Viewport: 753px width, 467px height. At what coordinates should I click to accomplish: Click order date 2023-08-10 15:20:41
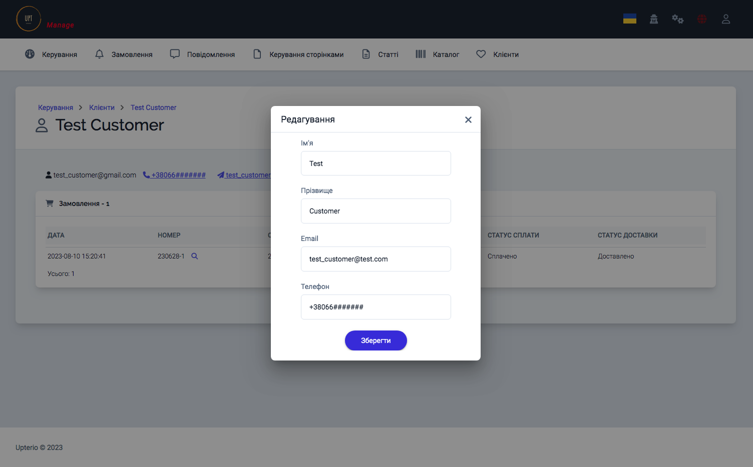pos(77,256)
